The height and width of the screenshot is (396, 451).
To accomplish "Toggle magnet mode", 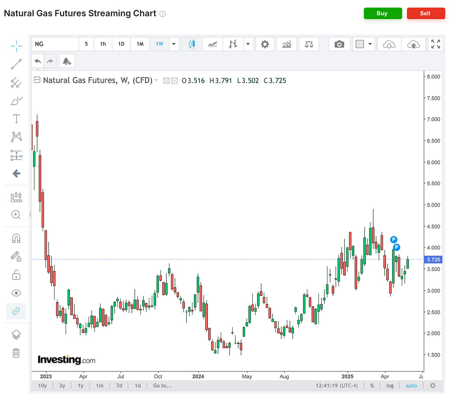I will coord(16,238).
